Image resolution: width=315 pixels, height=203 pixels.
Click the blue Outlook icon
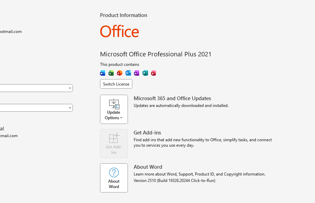(128, 73)
